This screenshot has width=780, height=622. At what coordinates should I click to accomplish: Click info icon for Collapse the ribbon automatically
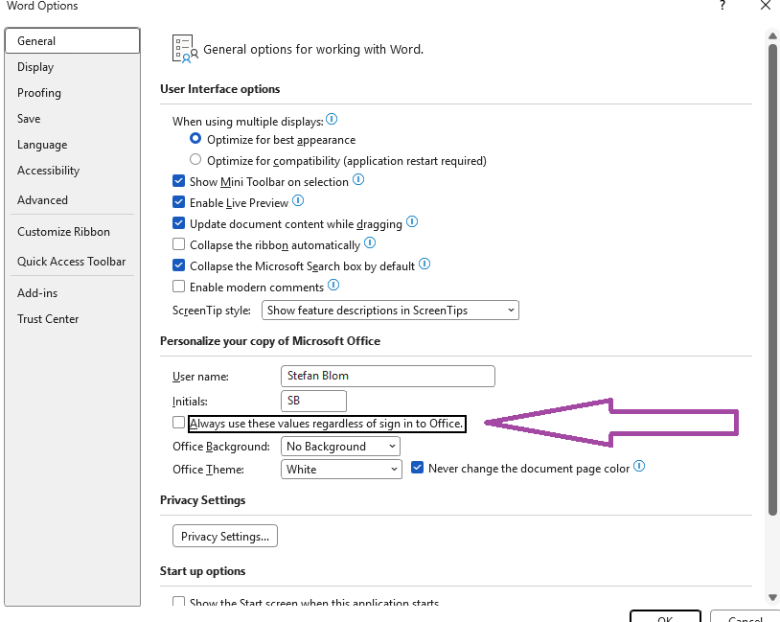click(370, 242)
